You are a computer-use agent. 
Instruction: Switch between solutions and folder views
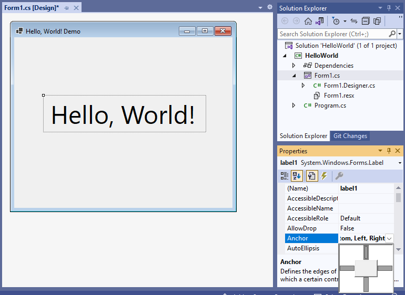point(319,21)
